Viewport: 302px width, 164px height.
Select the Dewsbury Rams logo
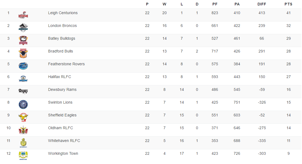[23, 91]
